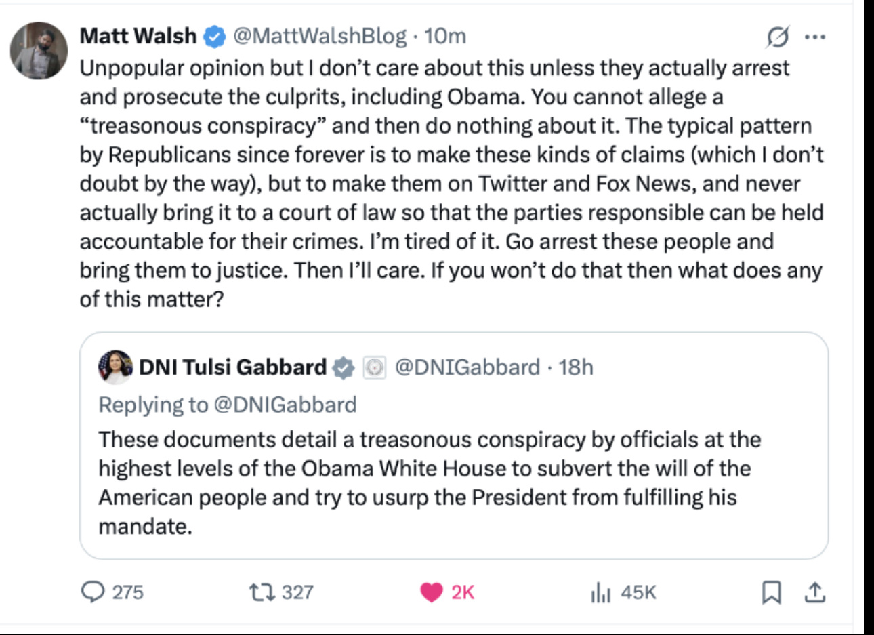
Task: Open the @MattWalshBlog handle link
Action: [x=320, y=36]
